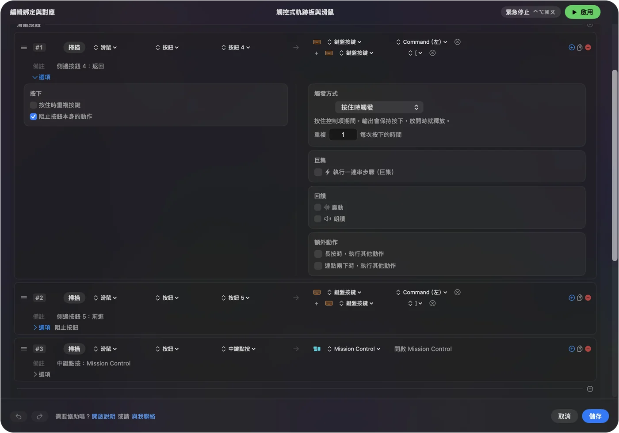This screenshot has width=619, height=433.
Task: Open 按鈕 5 dropdown in binding #2
Action: 236,298
